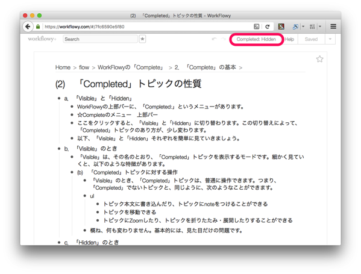Click bullet of (b)「Completed」トピックに対する操作
The image size is (361, 274).
(x=72, y=172)
